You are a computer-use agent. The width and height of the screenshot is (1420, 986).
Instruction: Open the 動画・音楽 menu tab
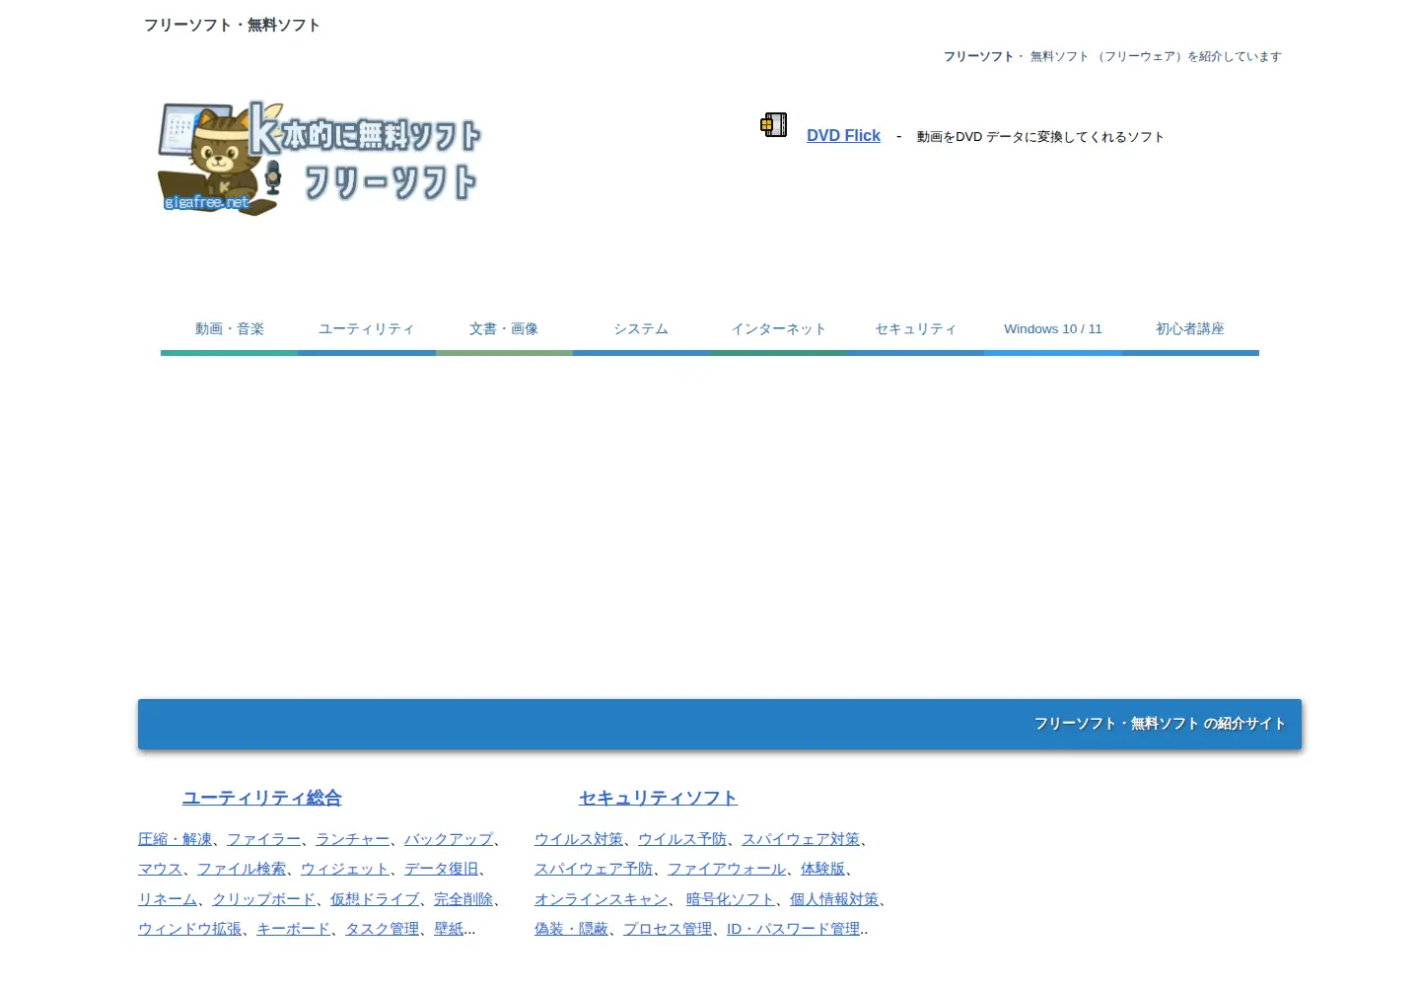(x=229, y=329)
